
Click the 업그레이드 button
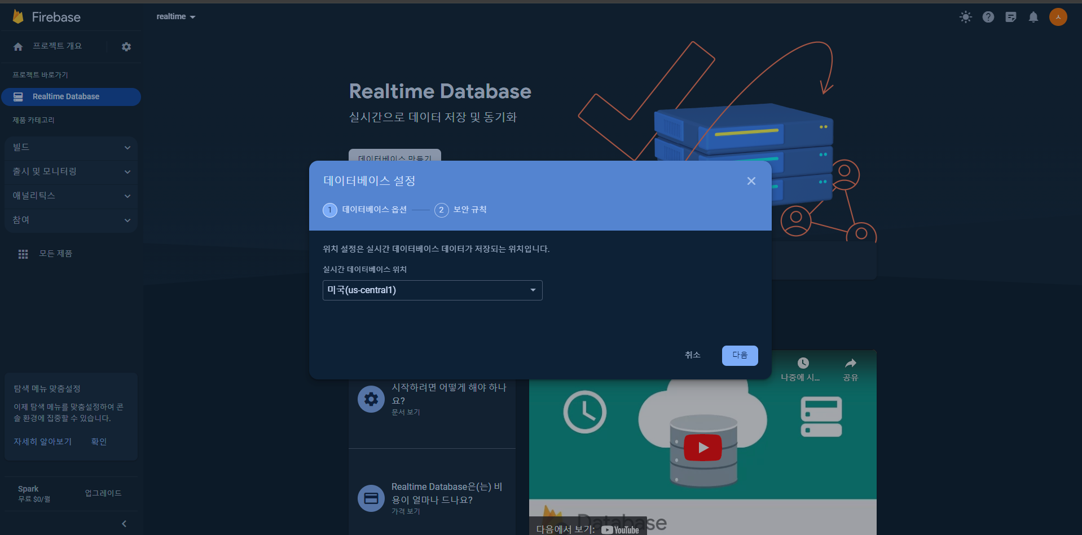pos(103,493)
